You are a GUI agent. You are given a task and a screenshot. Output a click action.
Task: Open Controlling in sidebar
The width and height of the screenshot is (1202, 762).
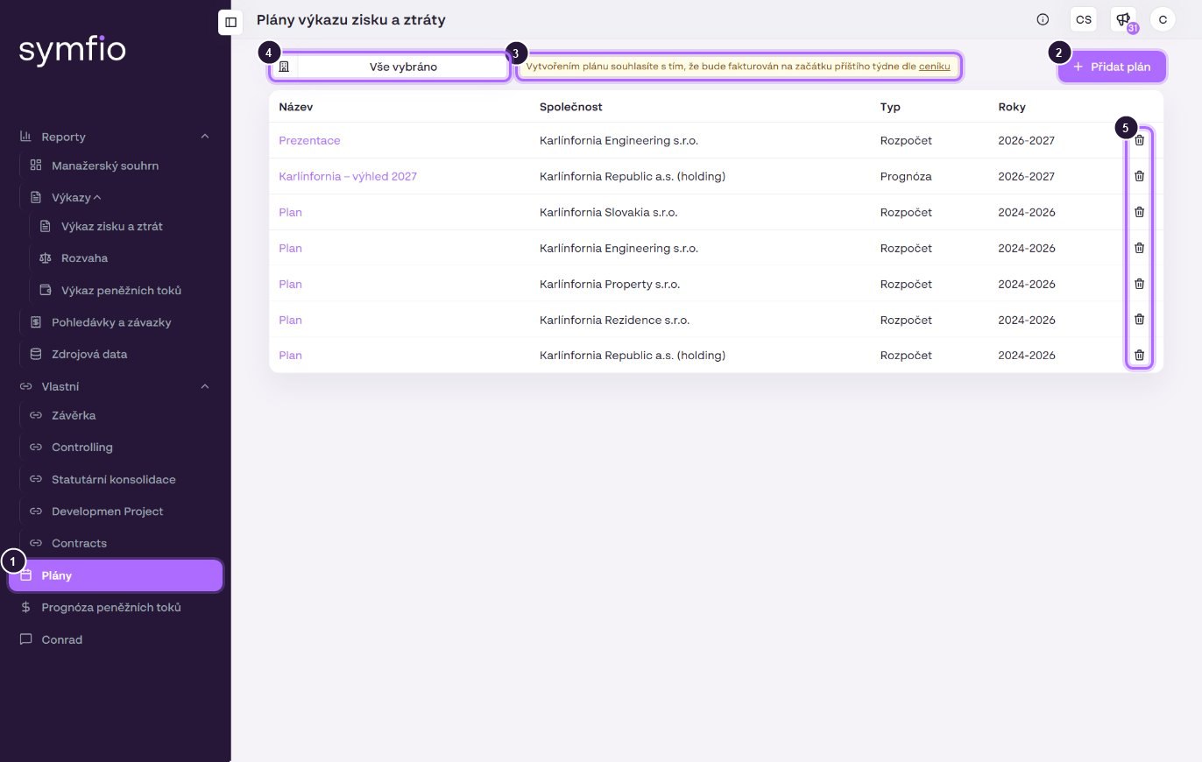click(x=81, y=447)
